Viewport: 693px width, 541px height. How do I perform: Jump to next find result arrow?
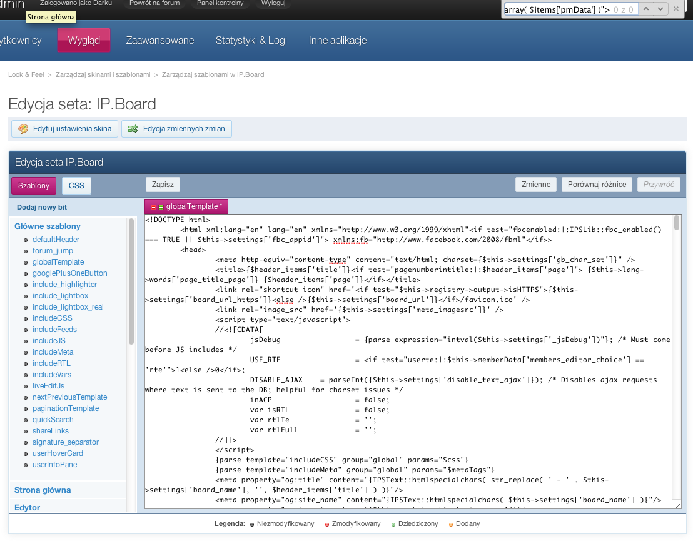pos(659,9)
